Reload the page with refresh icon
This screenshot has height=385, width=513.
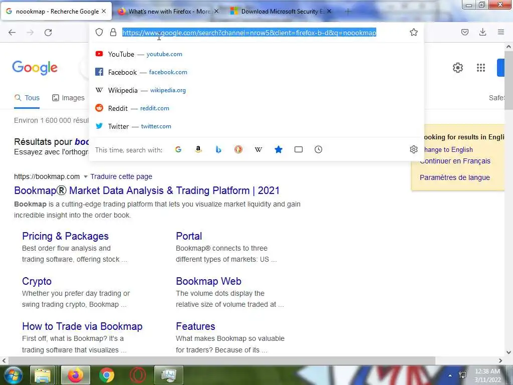point(48,33)
